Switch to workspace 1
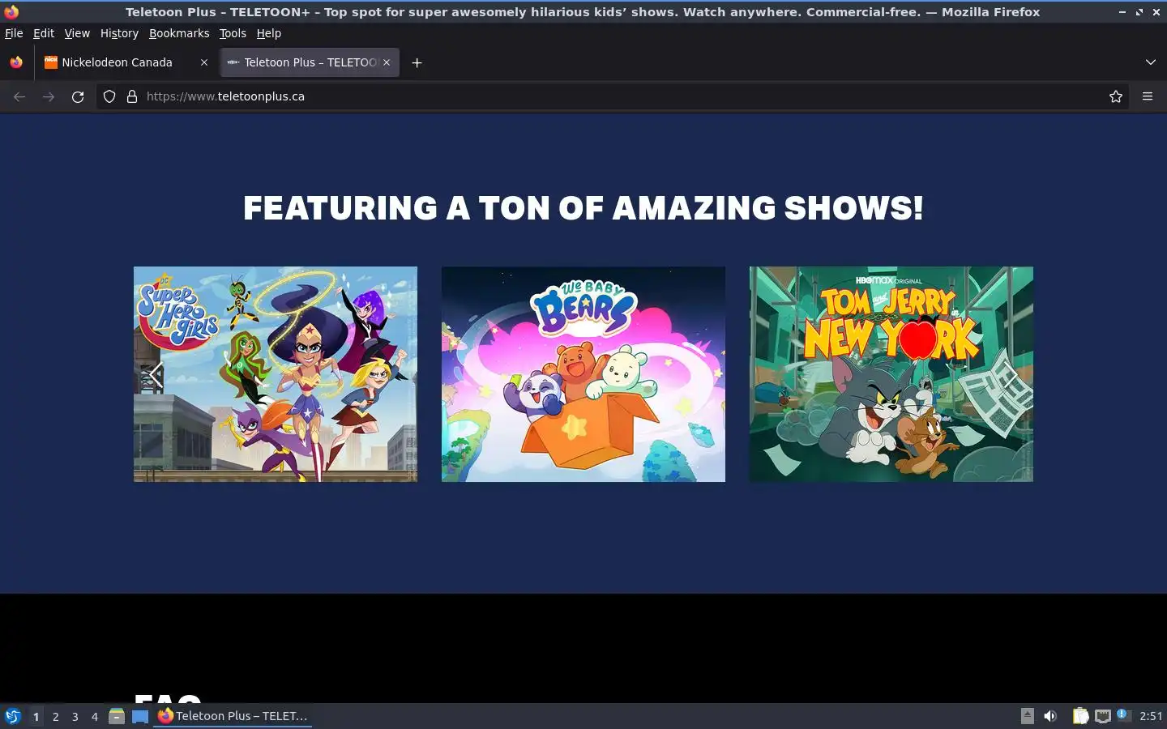The image size is (1167, 729). [36, 716]
